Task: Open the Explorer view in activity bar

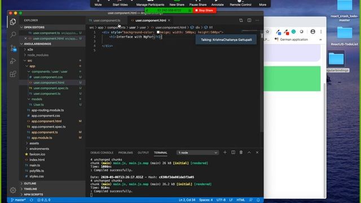Action: click(13, 21)
